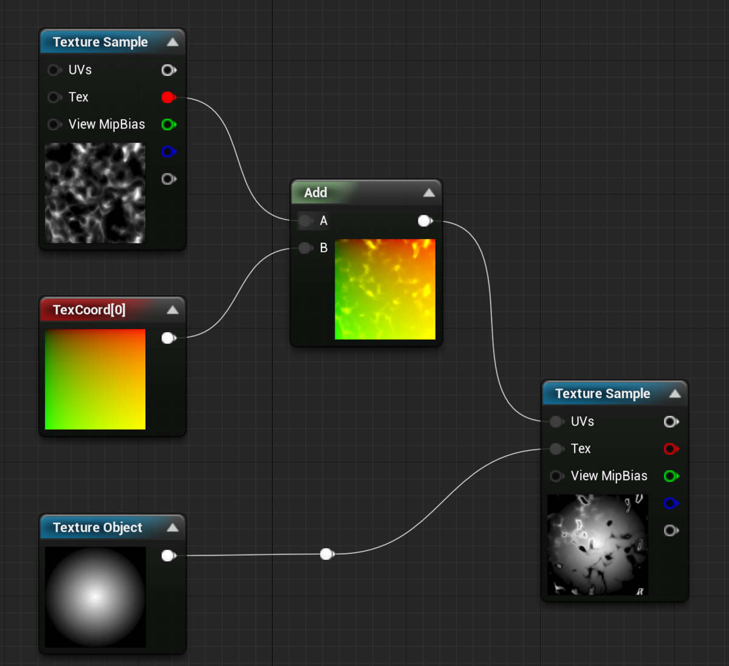This screenshot has width=729, height=666.
Task: Select reroute point on Texture Object wire
Action: pyautogui.click(x=327, y=554)
